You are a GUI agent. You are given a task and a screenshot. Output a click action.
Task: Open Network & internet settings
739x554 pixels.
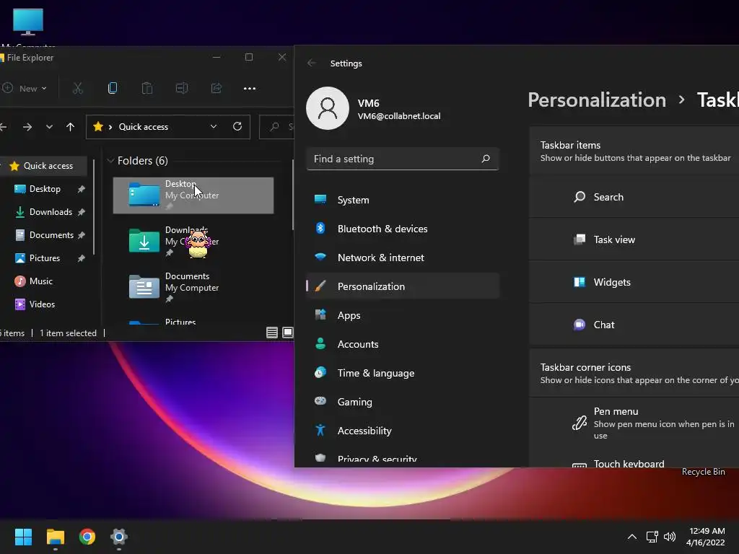click(x=403, y=258)
